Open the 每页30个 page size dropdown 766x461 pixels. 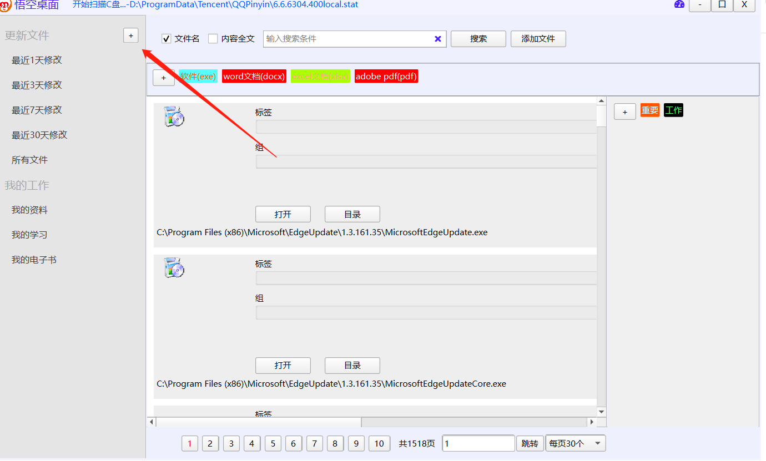[x=576, y=443]
